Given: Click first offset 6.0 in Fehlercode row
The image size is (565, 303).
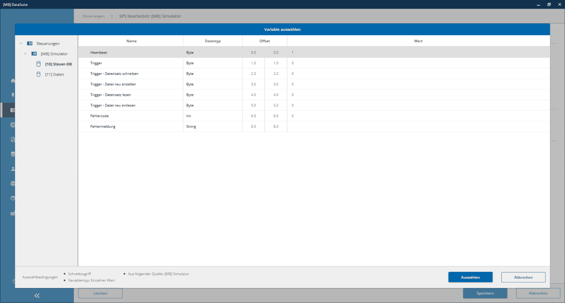Looking at the screenshot, I should coord(253,116).
